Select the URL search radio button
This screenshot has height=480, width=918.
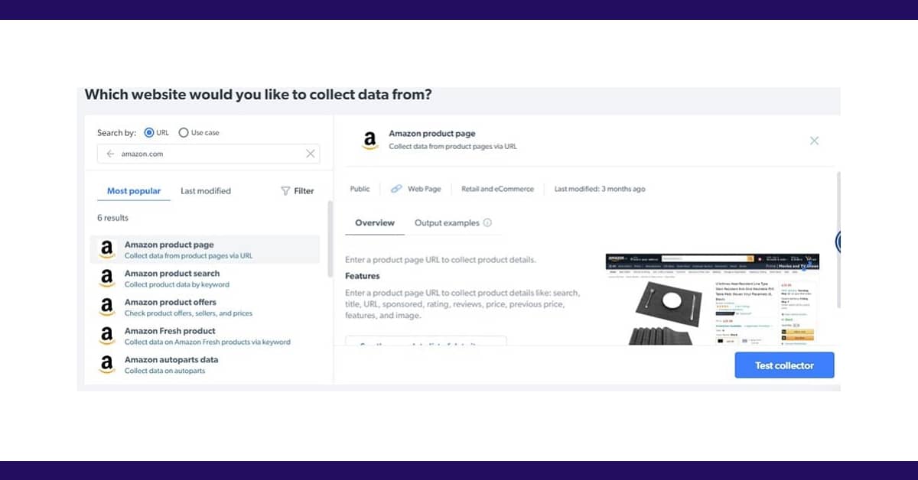148,132
